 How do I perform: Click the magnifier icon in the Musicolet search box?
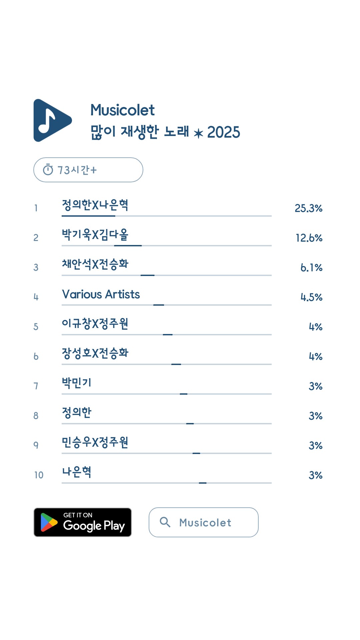coord(165,522)
